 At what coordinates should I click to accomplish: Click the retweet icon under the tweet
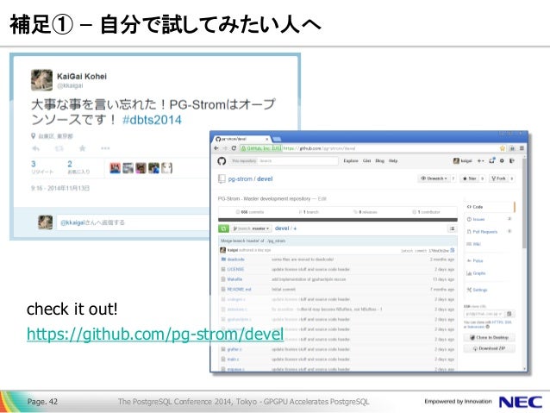tap(59, 148)
